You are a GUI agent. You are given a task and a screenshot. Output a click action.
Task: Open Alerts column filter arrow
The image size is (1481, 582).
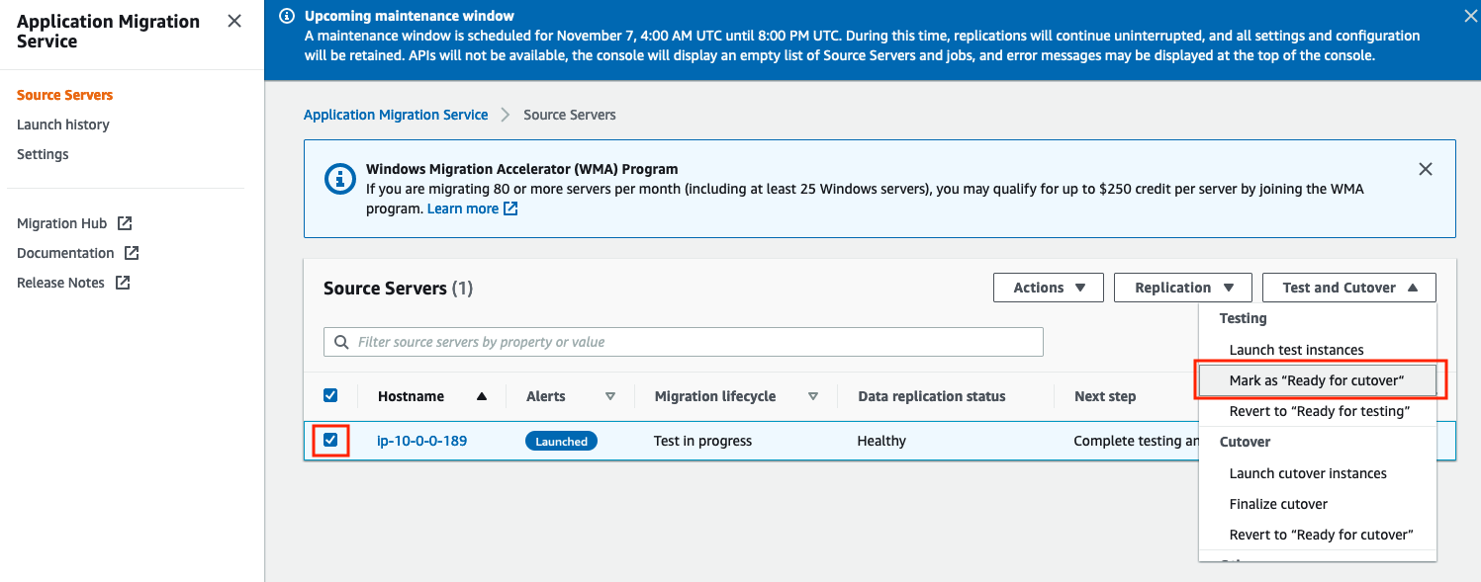click(610, 396)
